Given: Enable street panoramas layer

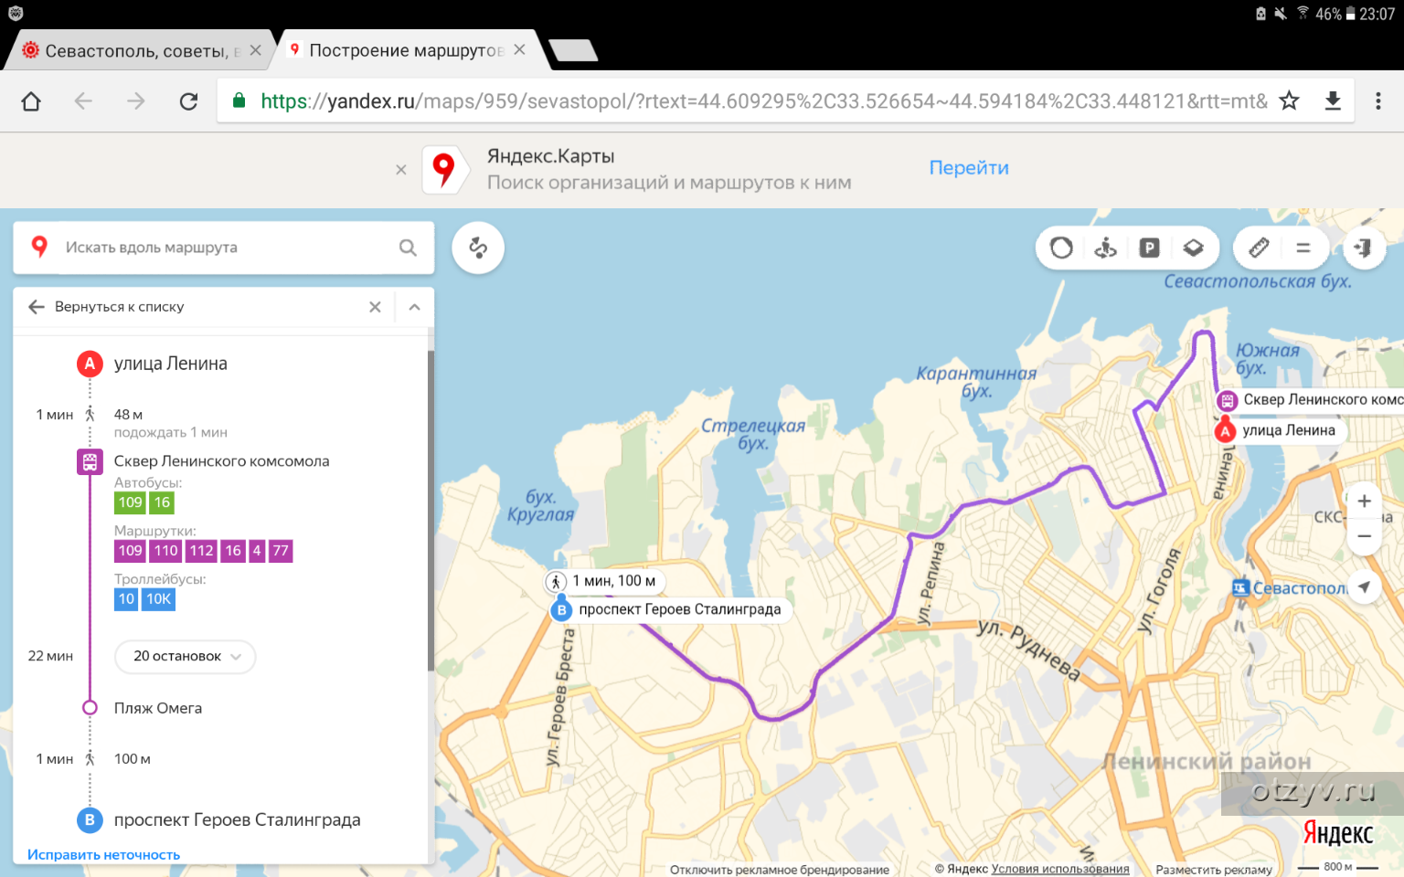Looking at the screenshot, I should pyautogui.click(x=1105, y=248).
